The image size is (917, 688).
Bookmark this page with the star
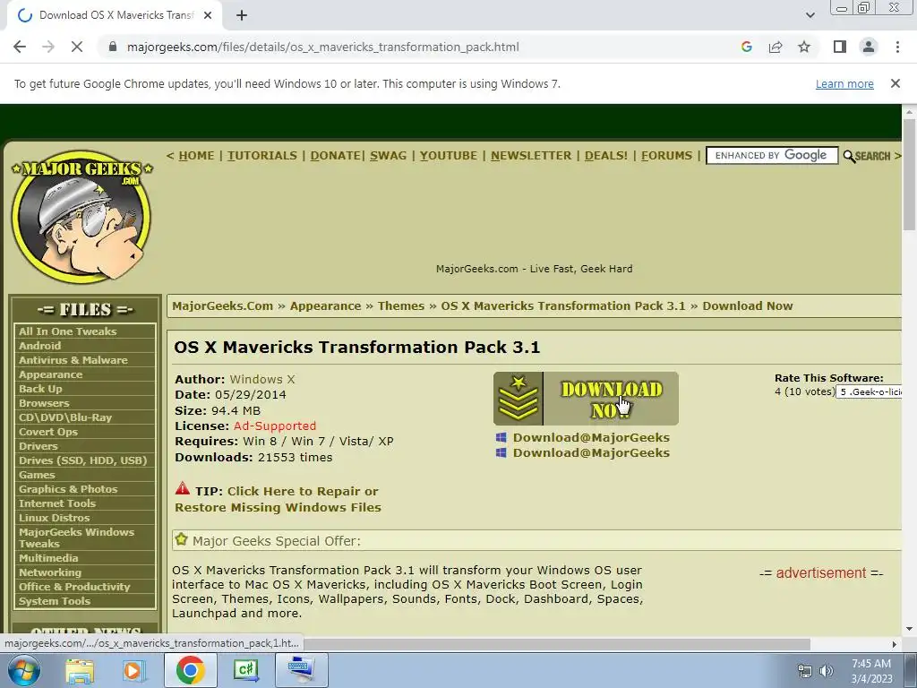804,47
